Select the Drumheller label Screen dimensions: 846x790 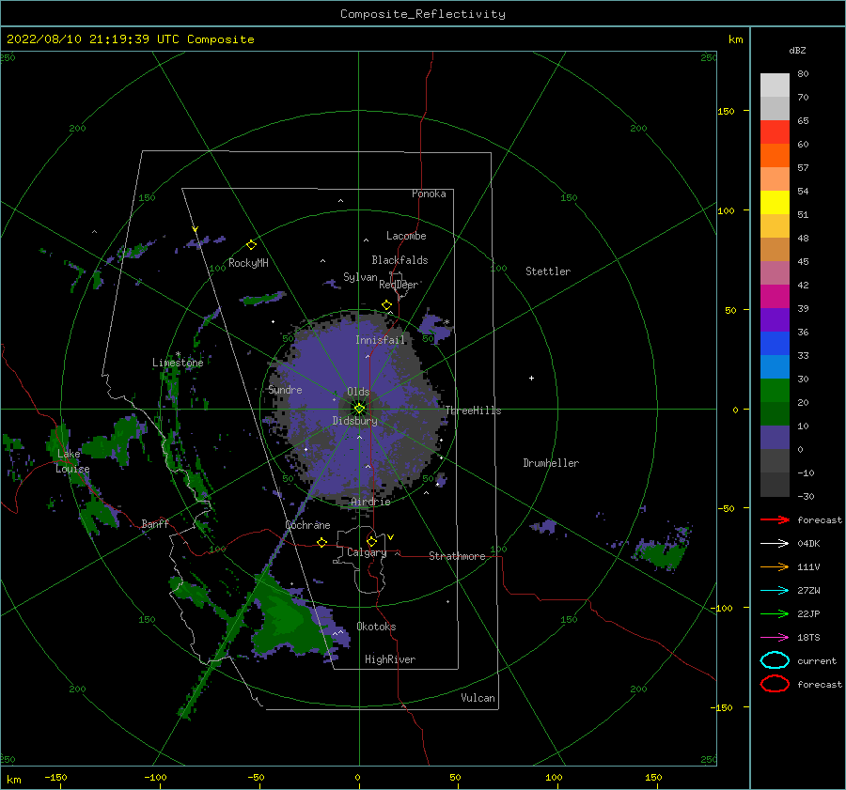point(551,463)
